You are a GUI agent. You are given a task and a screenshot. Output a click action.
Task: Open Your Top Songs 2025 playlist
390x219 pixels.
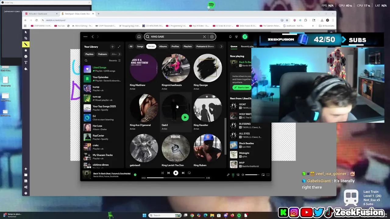coord(102,108)
